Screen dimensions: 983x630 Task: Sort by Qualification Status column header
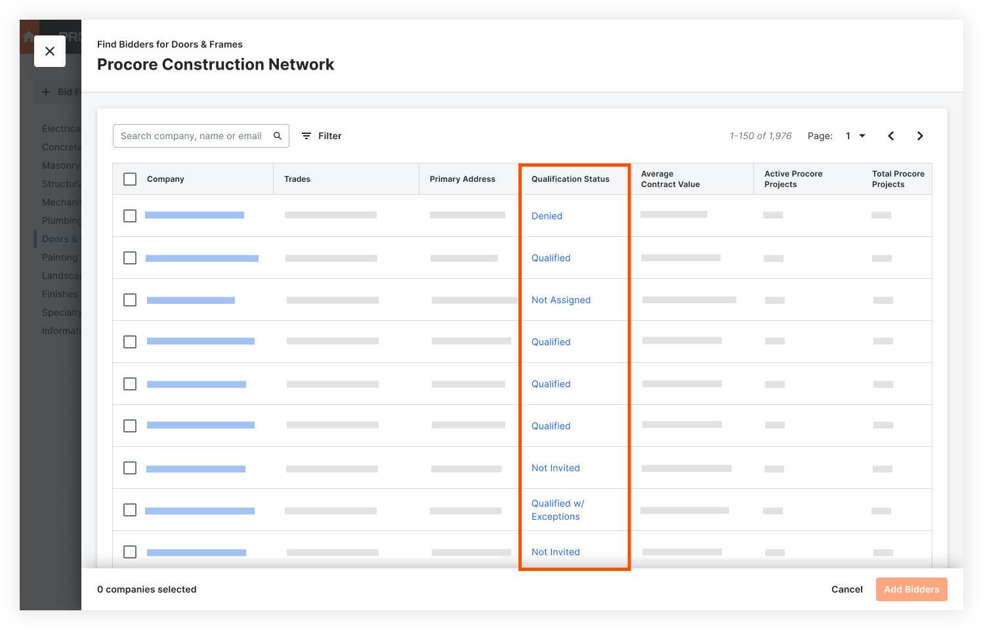[x=570, y=179]
